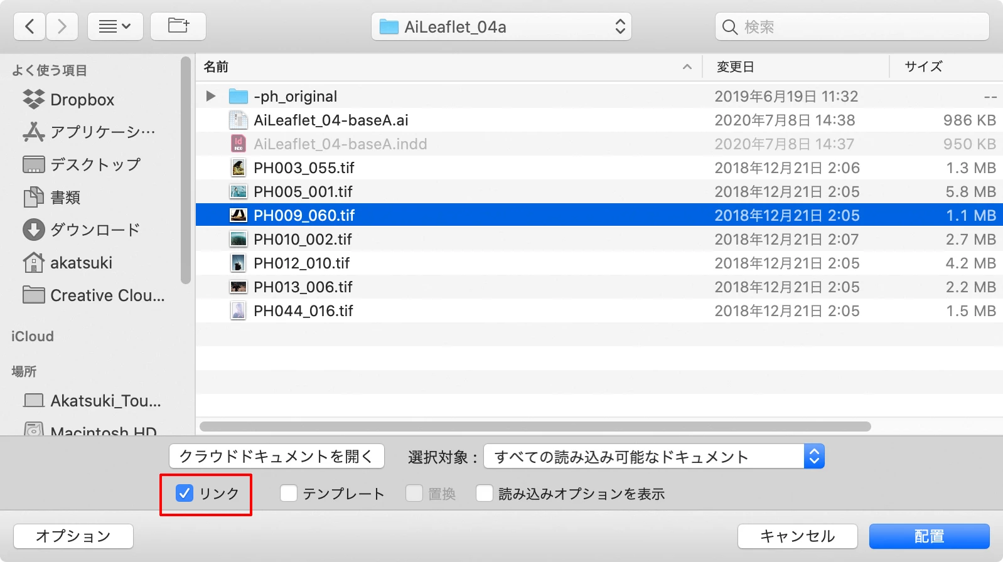
Task: Open the 選択対象 file type dropdown
Action: click(x=654, y=457)
